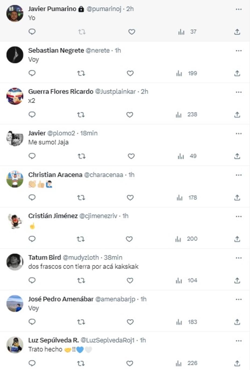Viewport: 250px width, 370px height.
Task: Reply to Tatum Bird's frascos tweet
Action: click(32, 280)
